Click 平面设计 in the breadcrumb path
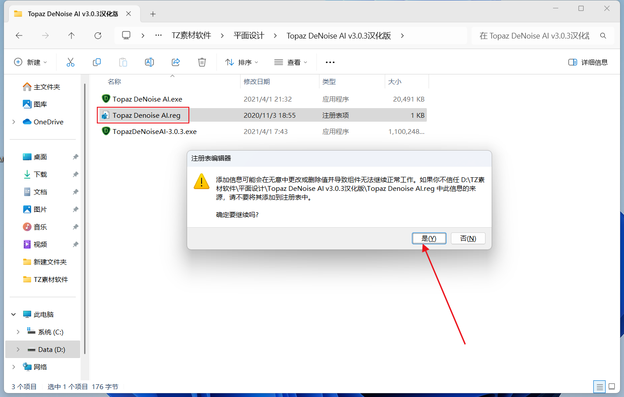Image resolution: width=624 pixels, height=397 pixels. 249,35
